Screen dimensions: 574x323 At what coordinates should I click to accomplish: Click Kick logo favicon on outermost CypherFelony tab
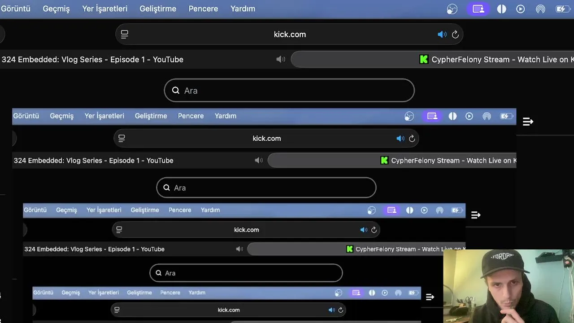coord(424,59)
